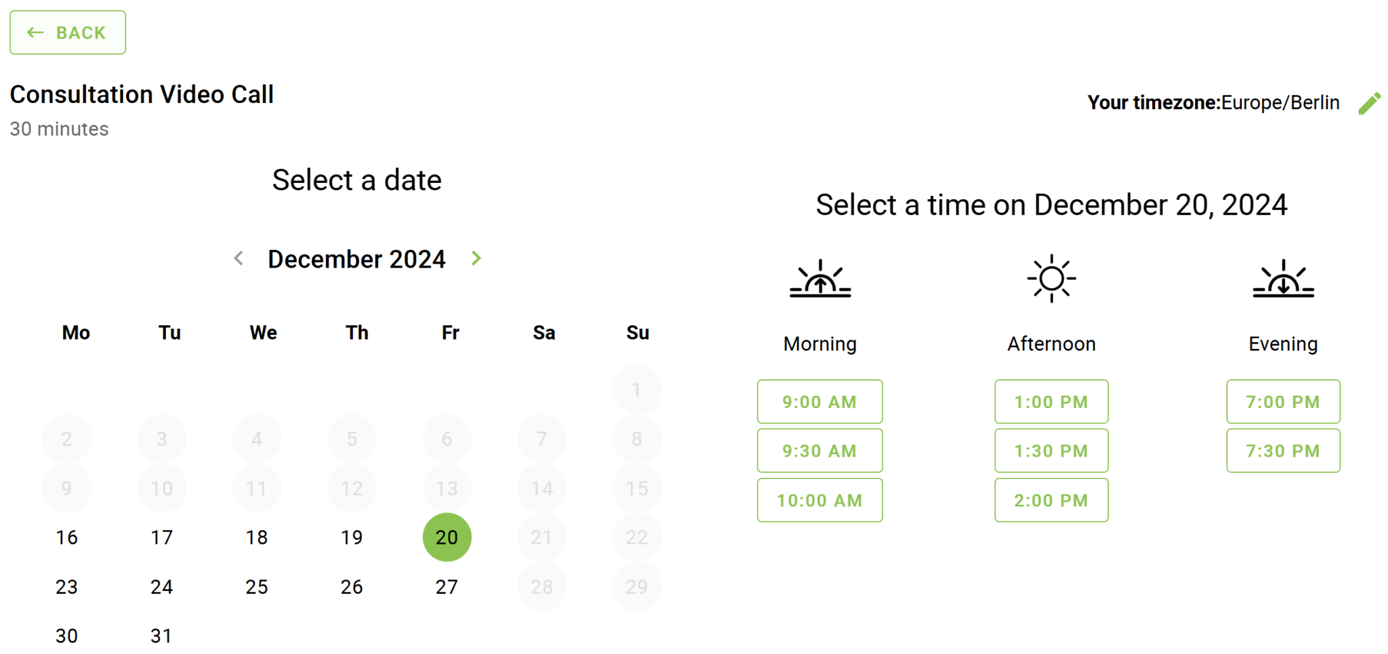Select the 9:00 AM time slot

pyautogui.click(x=819, y=401)
